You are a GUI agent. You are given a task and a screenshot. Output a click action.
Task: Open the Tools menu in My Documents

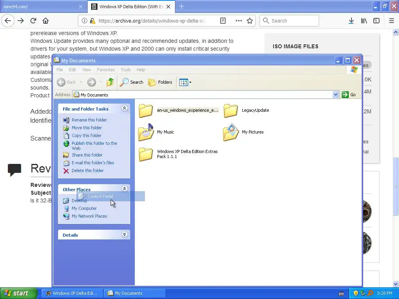tap(126, 70)
